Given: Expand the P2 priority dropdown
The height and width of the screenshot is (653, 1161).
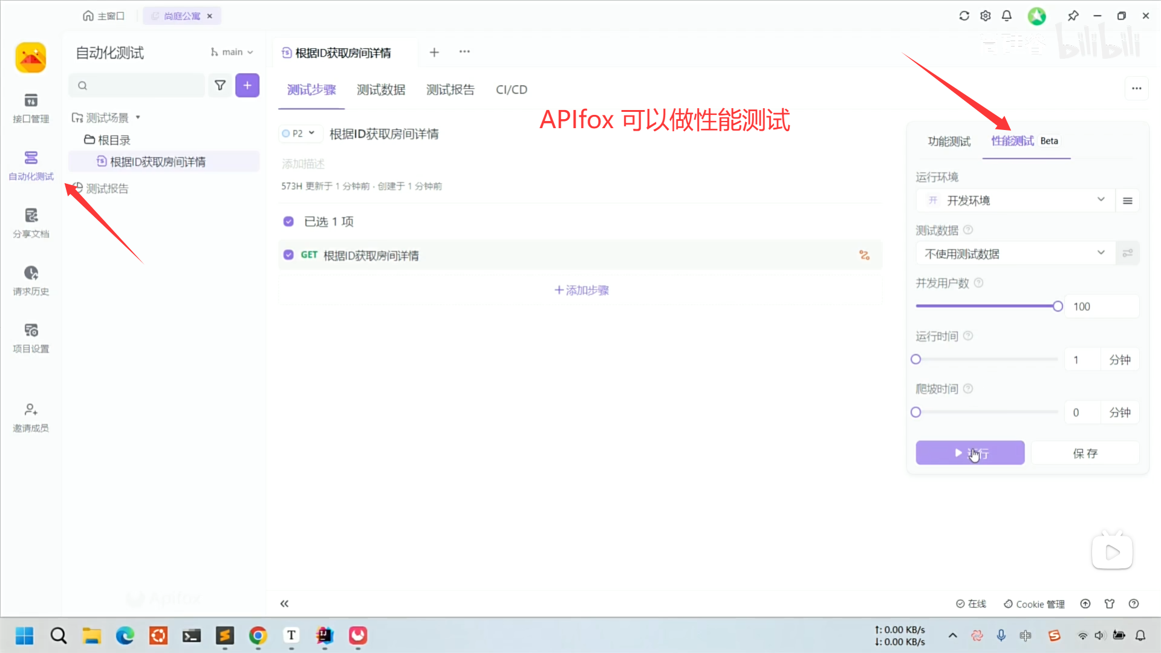Looking at the screenshot, I should (x=299, y=134).
